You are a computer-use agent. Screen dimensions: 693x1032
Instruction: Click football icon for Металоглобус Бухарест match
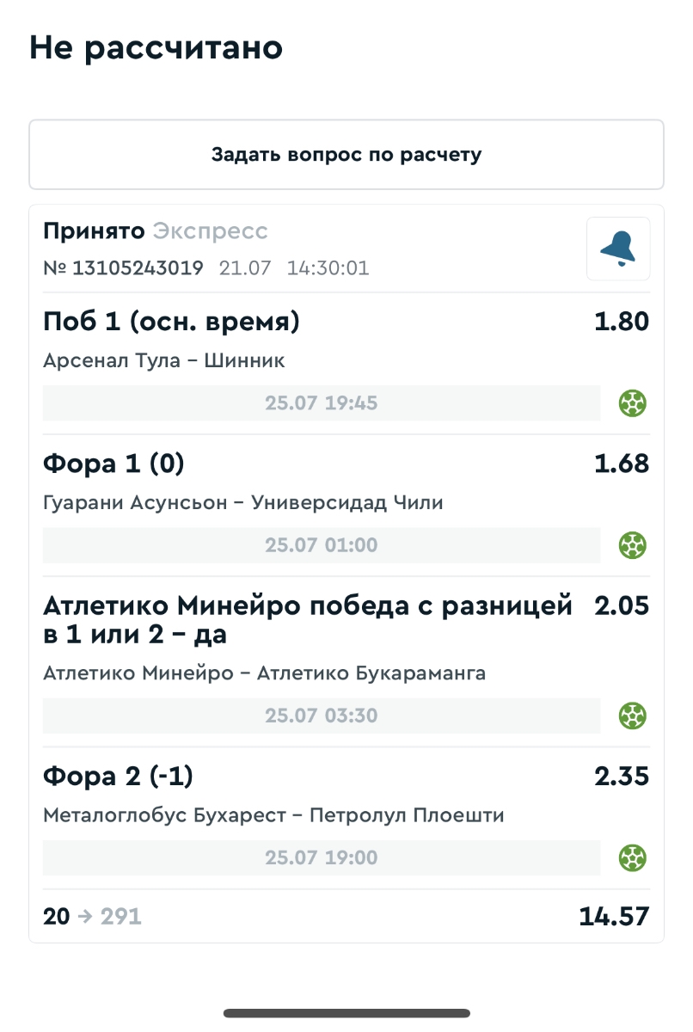point(633,857)
